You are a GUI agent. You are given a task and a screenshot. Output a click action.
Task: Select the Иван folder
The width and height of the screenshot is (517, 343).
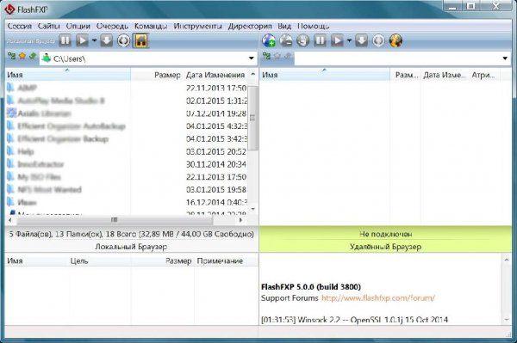[x=27, y=202]
